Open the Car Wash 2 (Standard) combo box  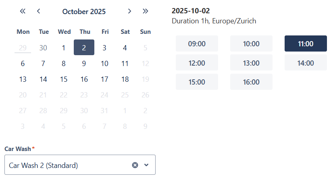click(x=69, y=165)
